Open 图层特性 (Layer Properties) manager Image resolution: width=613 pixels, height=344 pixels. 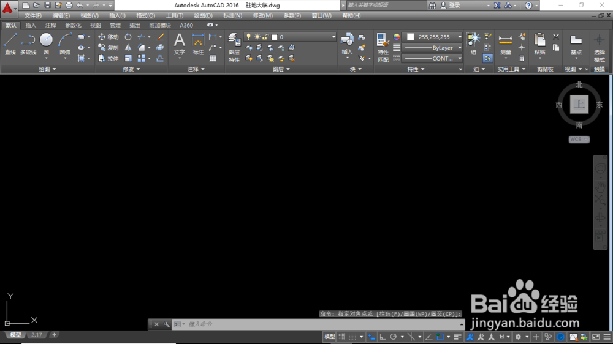coord(234,48)
